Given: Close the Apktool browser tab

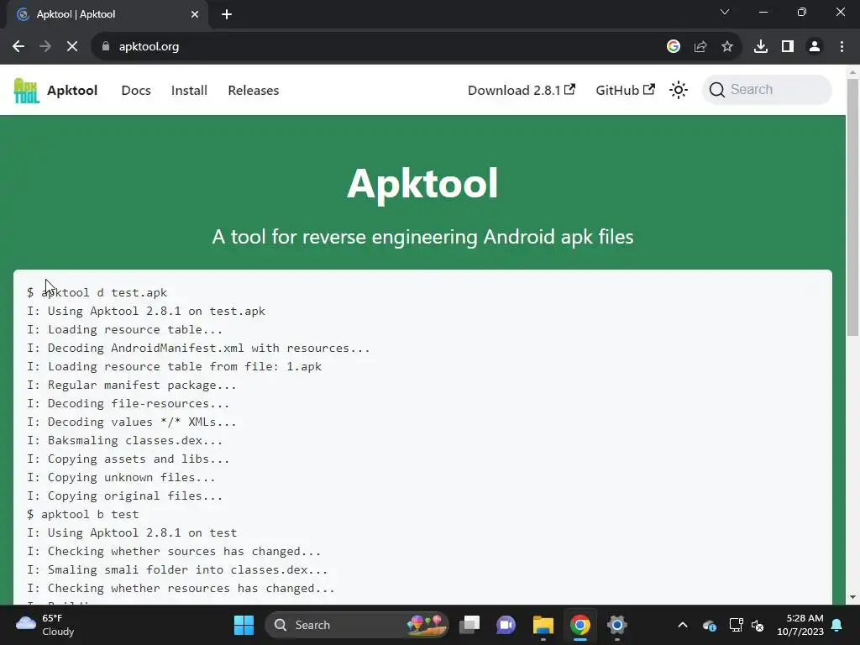Looking at the screenshot, I should 195,14.
